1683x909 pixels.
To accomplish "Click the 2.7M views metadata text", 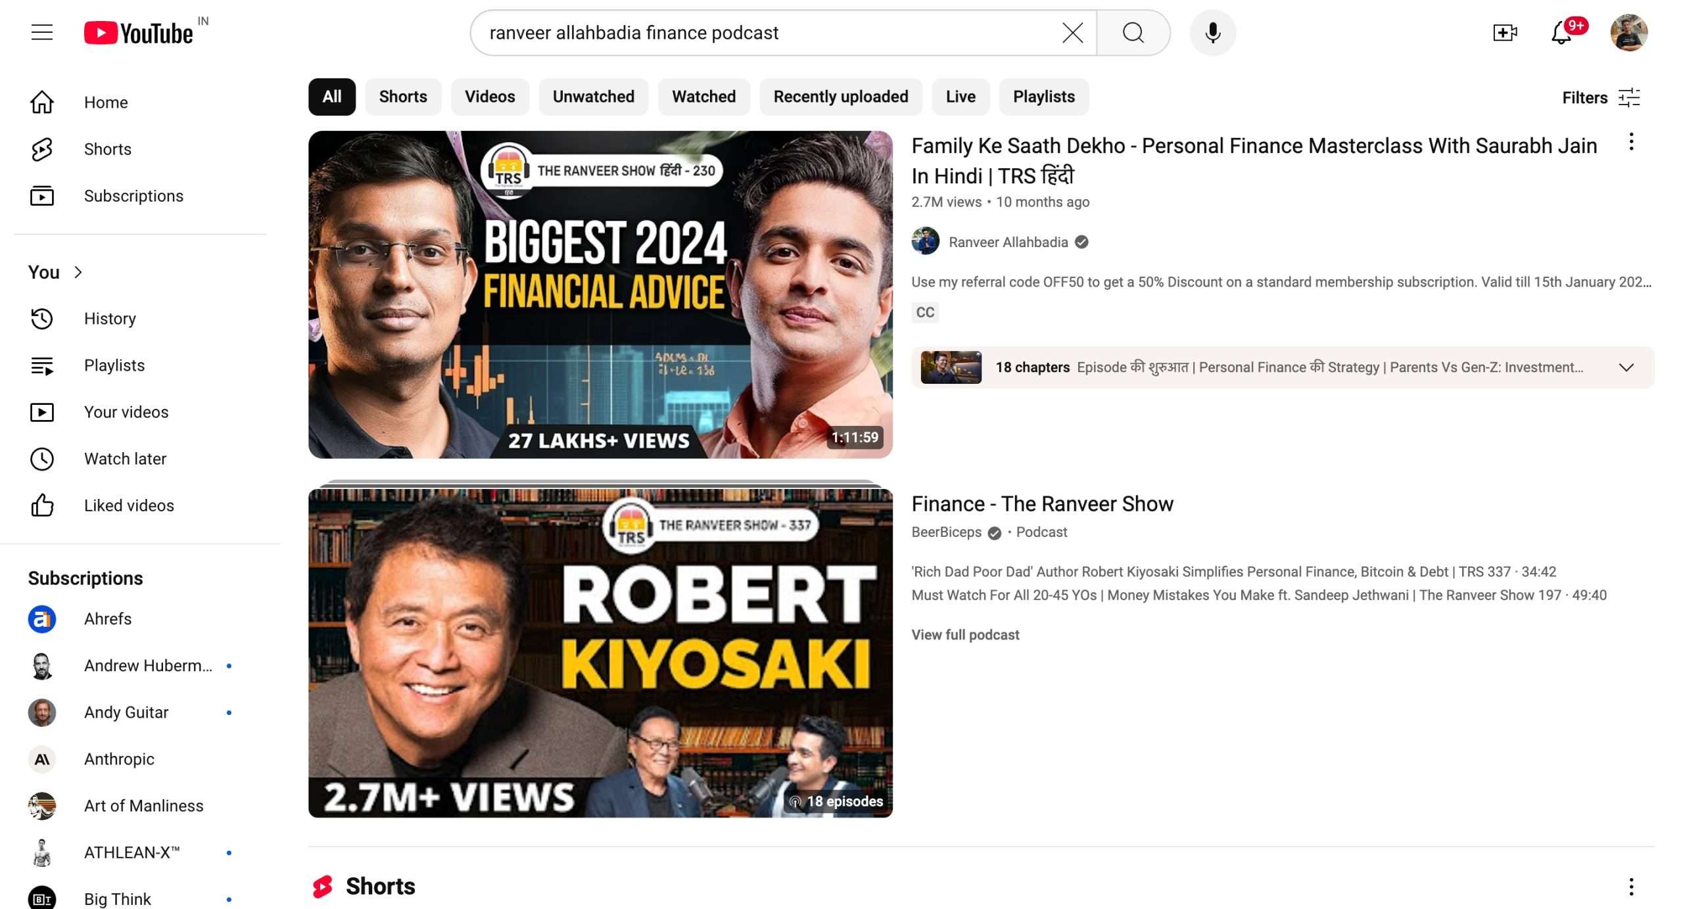I will (x=946, y=202).
